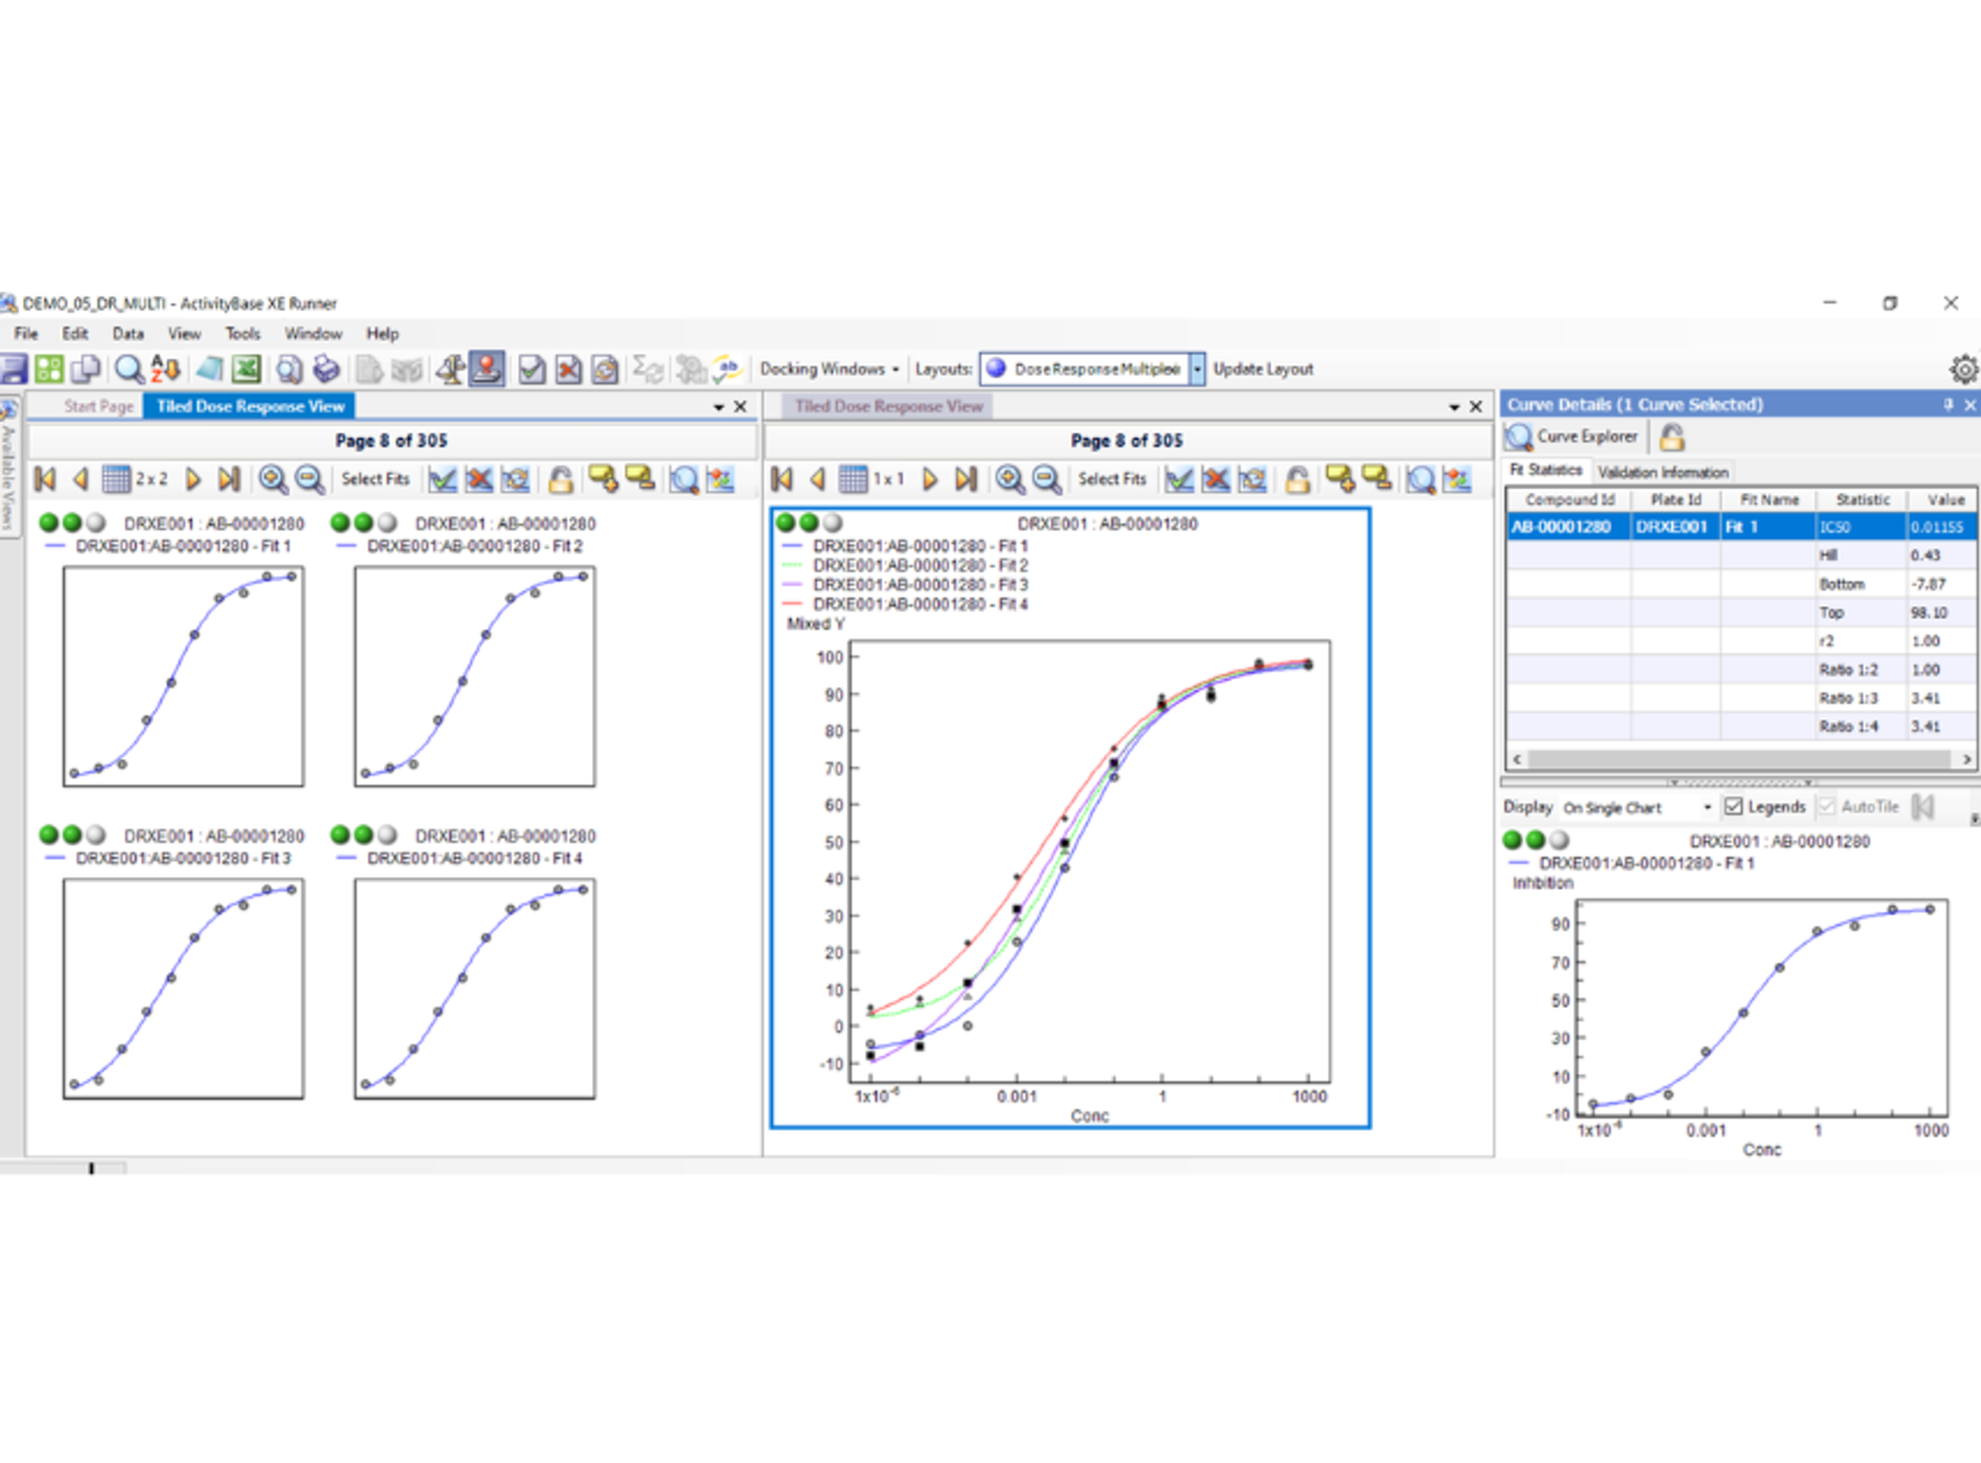Go to first page in left tiled view

(x=45, y=479)
